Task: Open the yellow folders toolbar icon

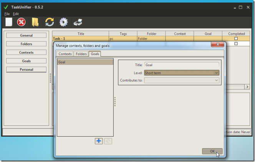Action: 35,22
